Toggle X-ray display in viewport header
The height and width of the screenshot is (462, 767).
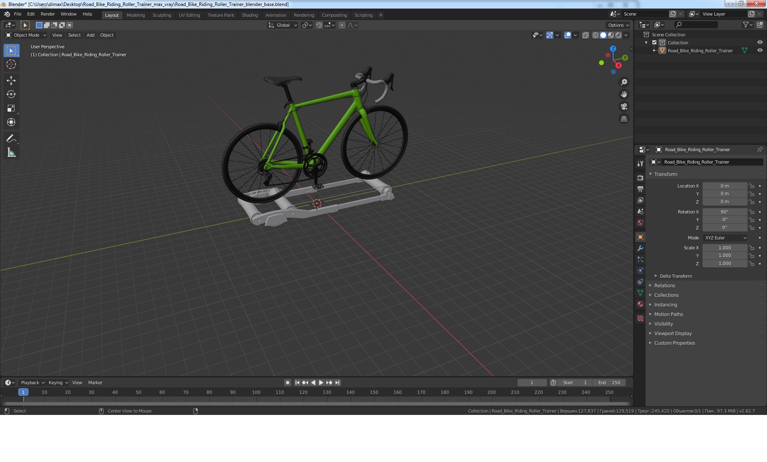[x=585, y=35]
